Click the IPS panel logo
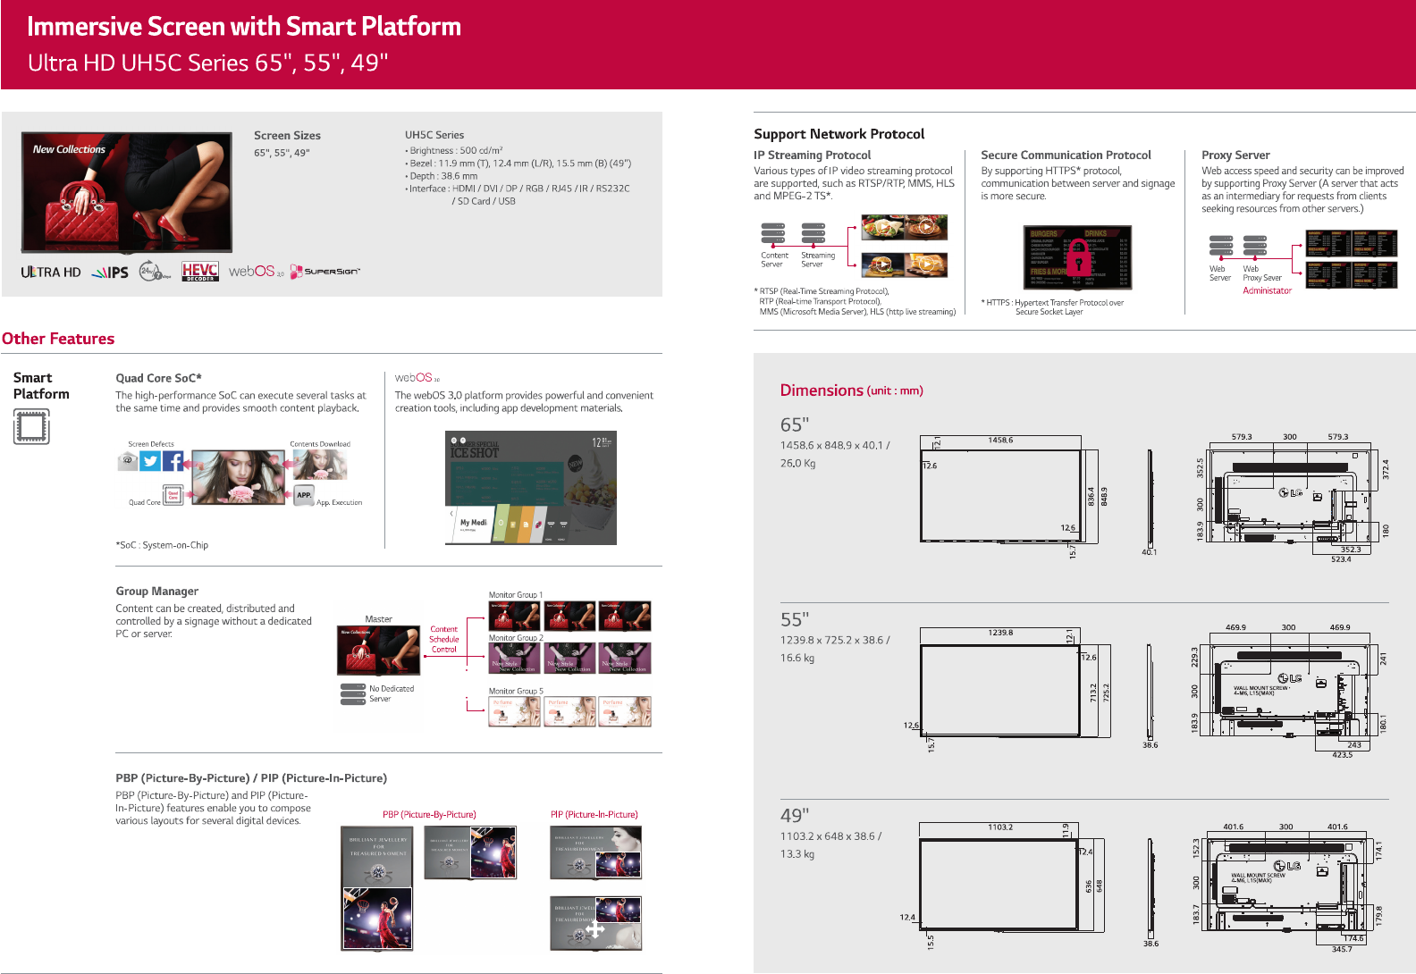The width and height of the screenshot is (1416, 974). (110, 273)
